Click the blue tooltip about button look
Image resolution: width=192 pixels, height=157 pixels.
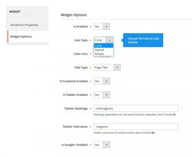coord(143,40)
